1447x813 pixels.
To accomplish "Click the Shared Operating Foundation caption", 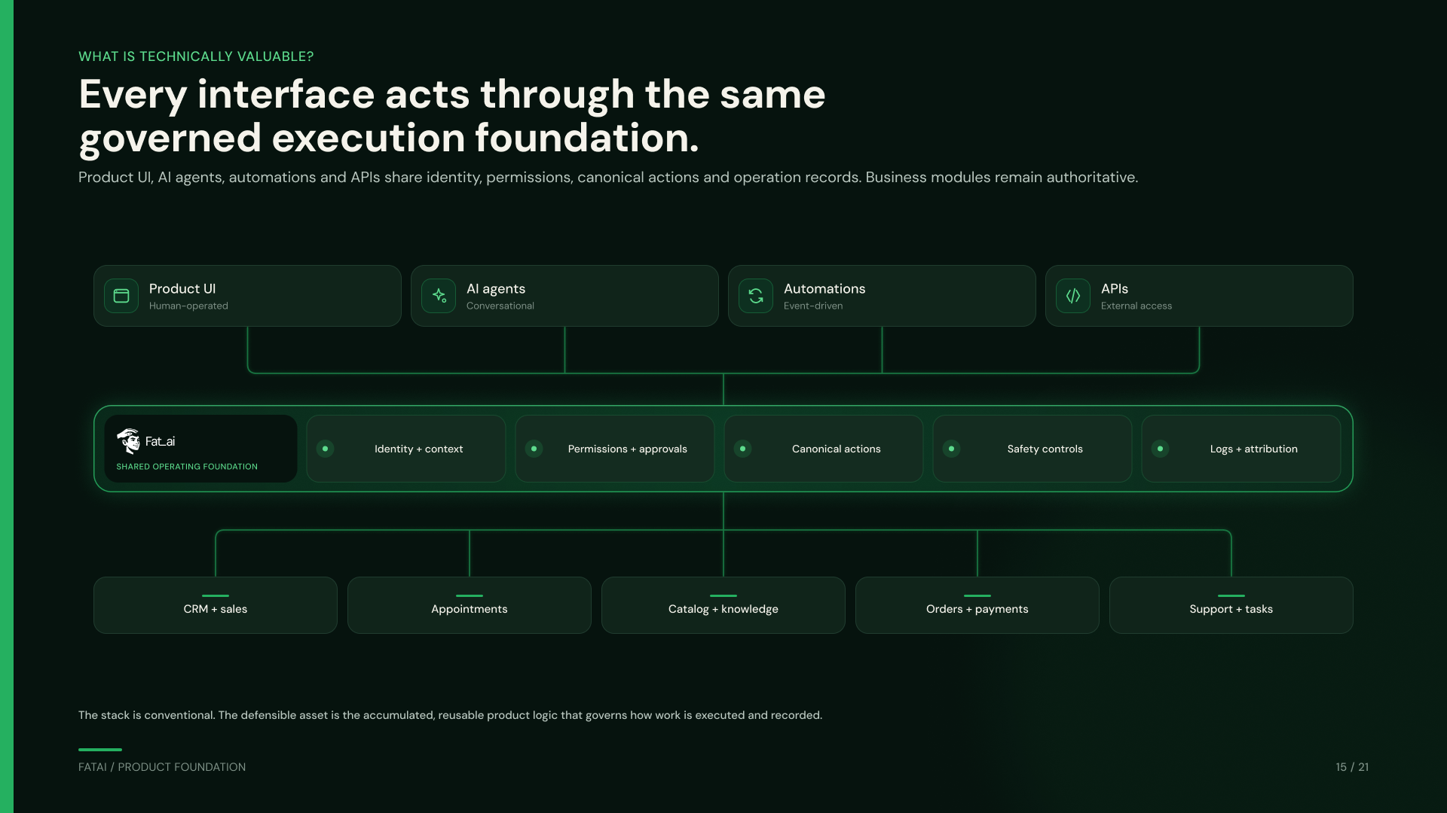I will [x=187, y=467].
